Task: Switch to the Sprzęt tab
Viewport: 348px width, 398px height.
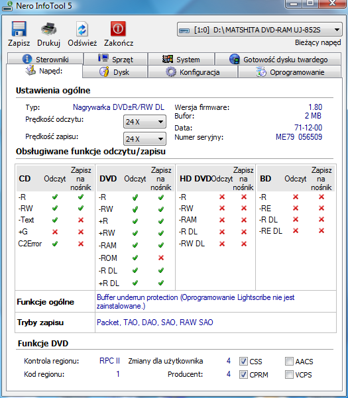Action: pyautogui.click(x=115, y=59)
